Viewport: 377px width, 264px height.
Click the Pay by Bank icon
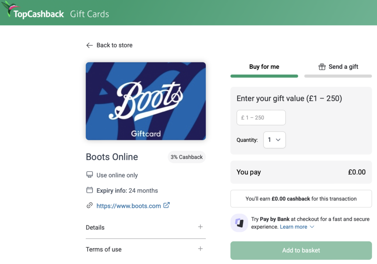[x=239, y=223]
